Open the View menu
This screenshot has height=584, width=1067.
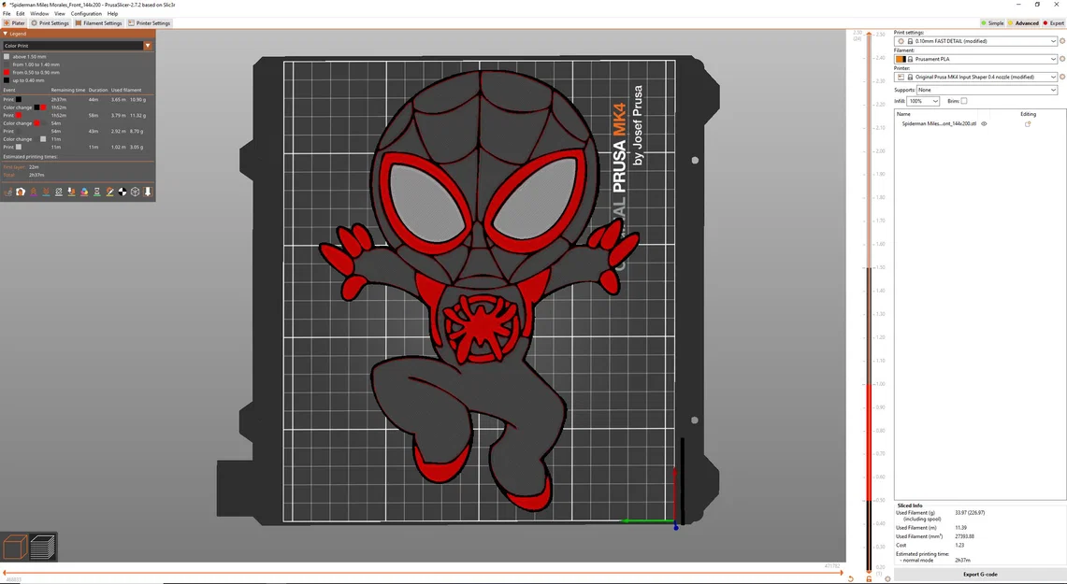click(60, 14)
